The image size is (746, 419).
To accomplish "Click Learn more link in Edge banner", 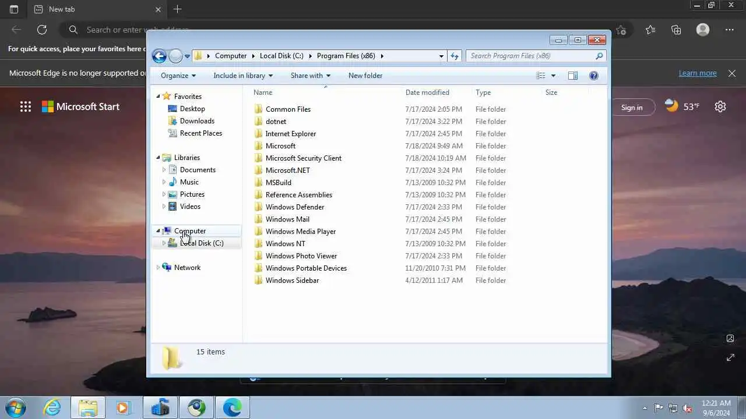I will pyautogui.click(x=698, y=73).
